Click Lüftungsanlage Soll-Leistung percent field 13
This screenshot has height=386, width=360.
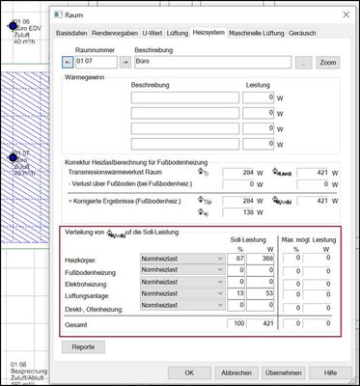[235, 293]
